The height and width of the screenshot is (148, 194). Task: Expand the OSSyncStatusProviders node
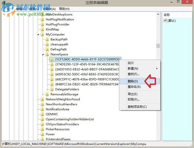(x=38, y=124)
